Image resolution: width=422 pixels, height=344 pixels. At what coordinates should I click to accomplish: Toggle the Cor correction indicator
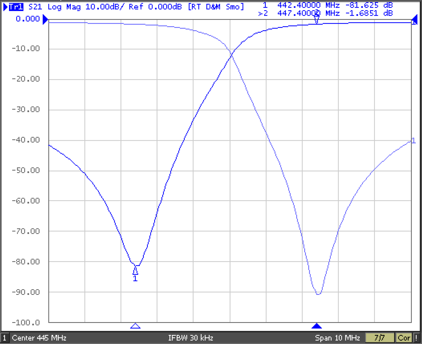404,338
